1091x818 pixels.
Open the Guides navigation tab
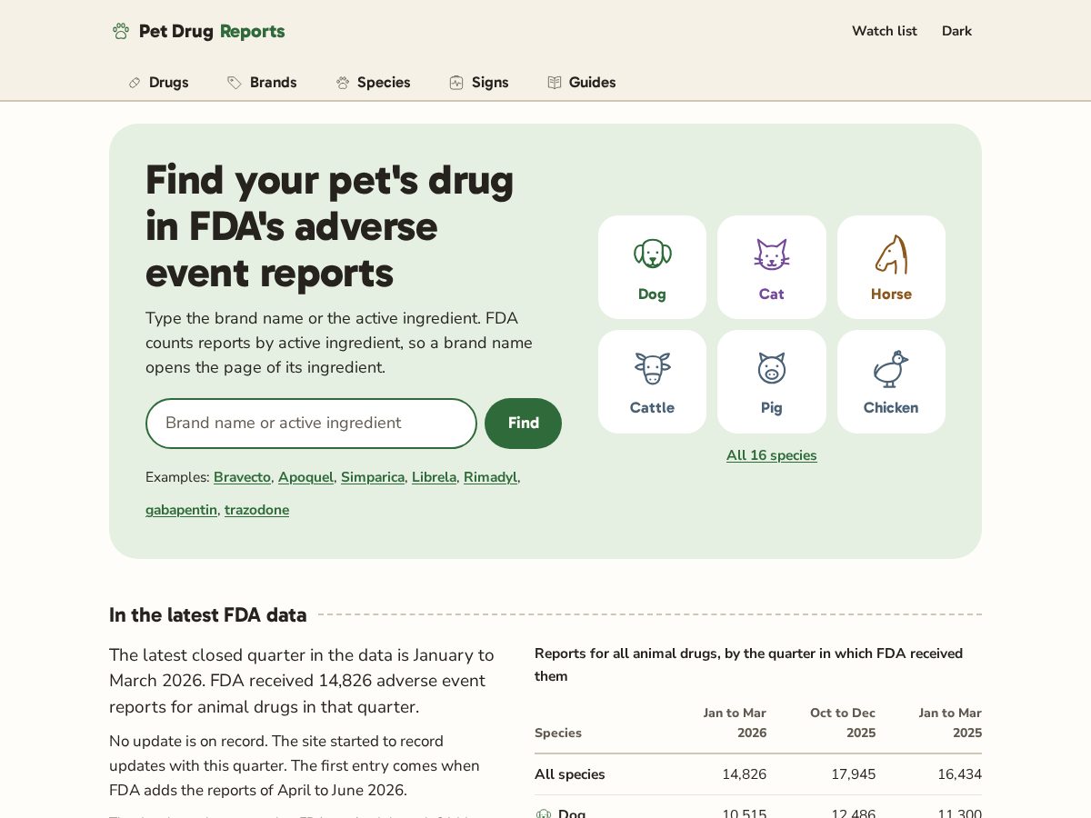click(582, 83)
